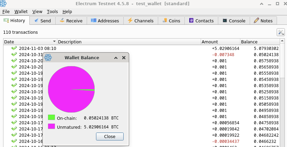Open the View menu
Screen dimensions: 287x147
pos(37,12)
